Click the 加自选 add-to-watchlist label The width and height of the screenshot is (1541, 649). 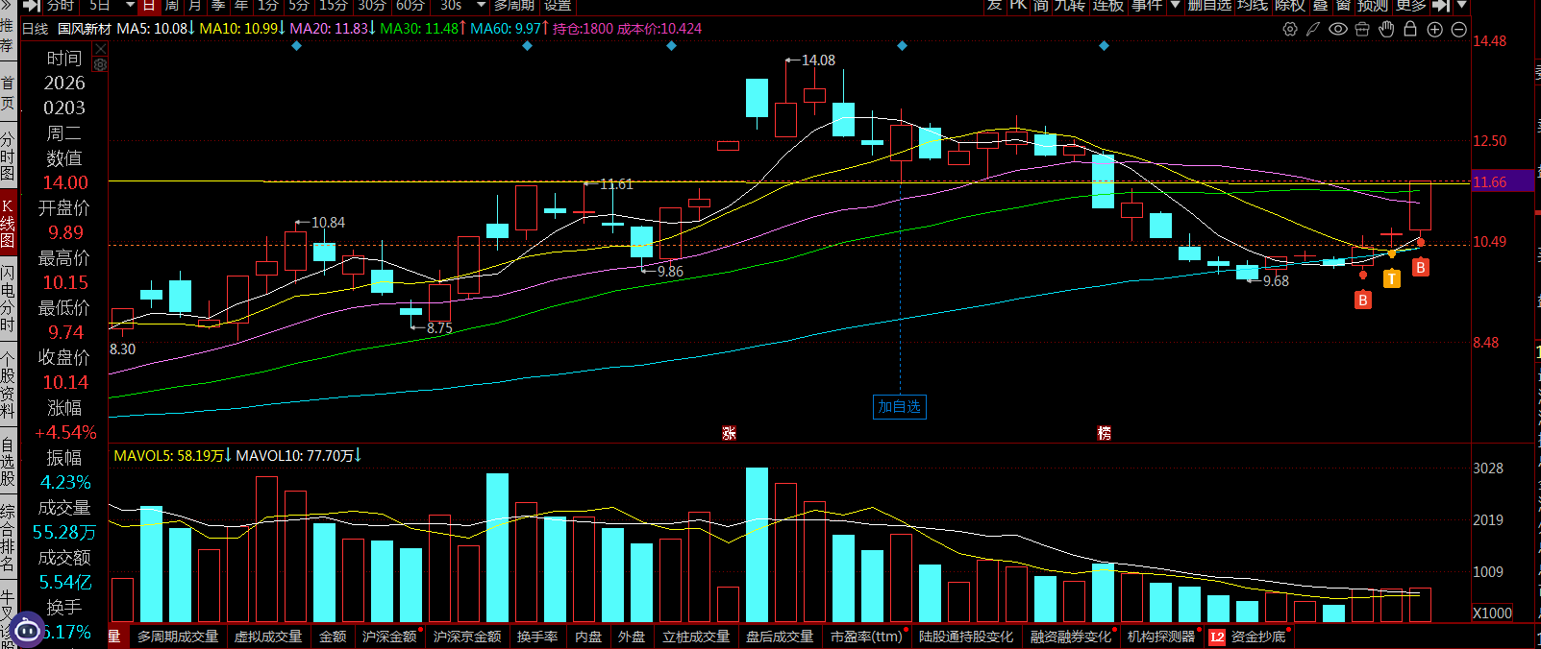(x=899, y=406)
